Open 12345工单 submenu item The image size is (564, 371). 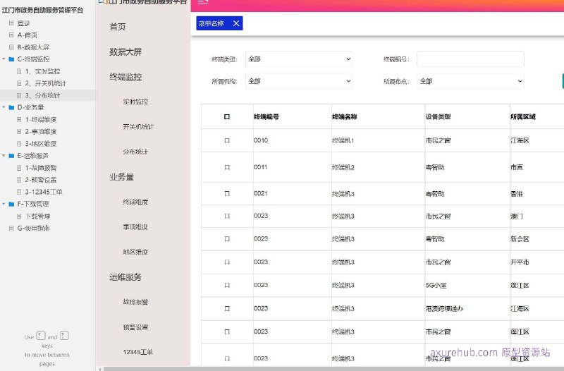click(138, 352)
